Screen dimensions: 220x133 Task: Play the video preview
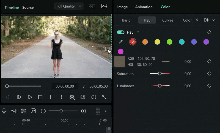tap(30, 97)
